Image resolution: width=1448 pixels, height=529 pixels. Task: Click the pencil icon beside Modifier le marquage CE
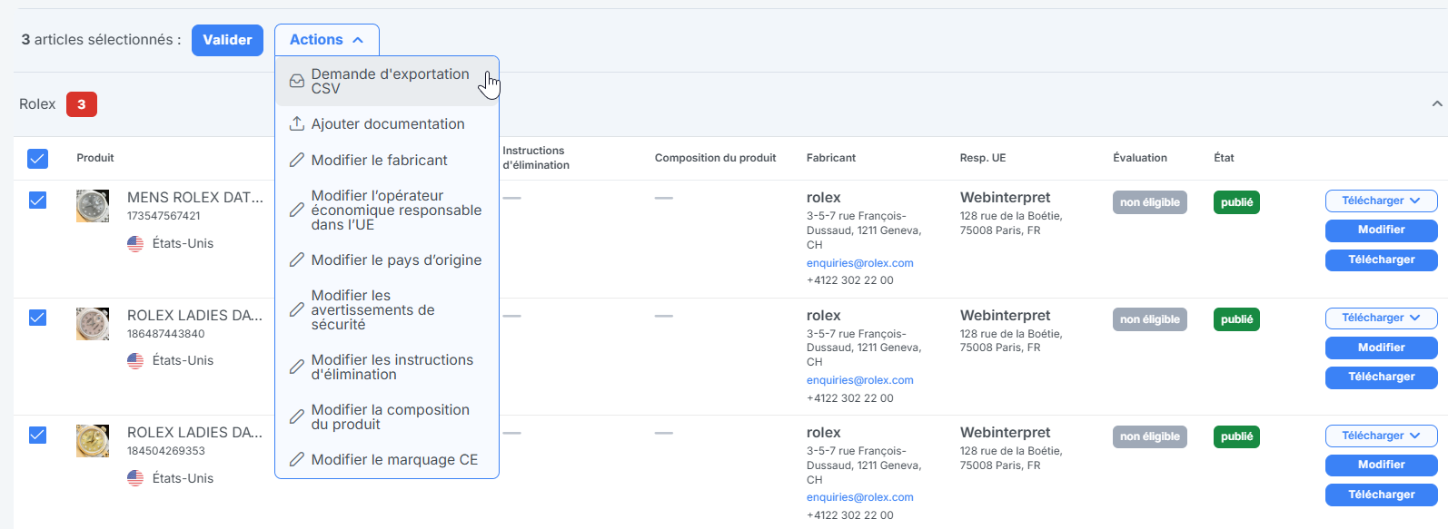click(296, 459)
